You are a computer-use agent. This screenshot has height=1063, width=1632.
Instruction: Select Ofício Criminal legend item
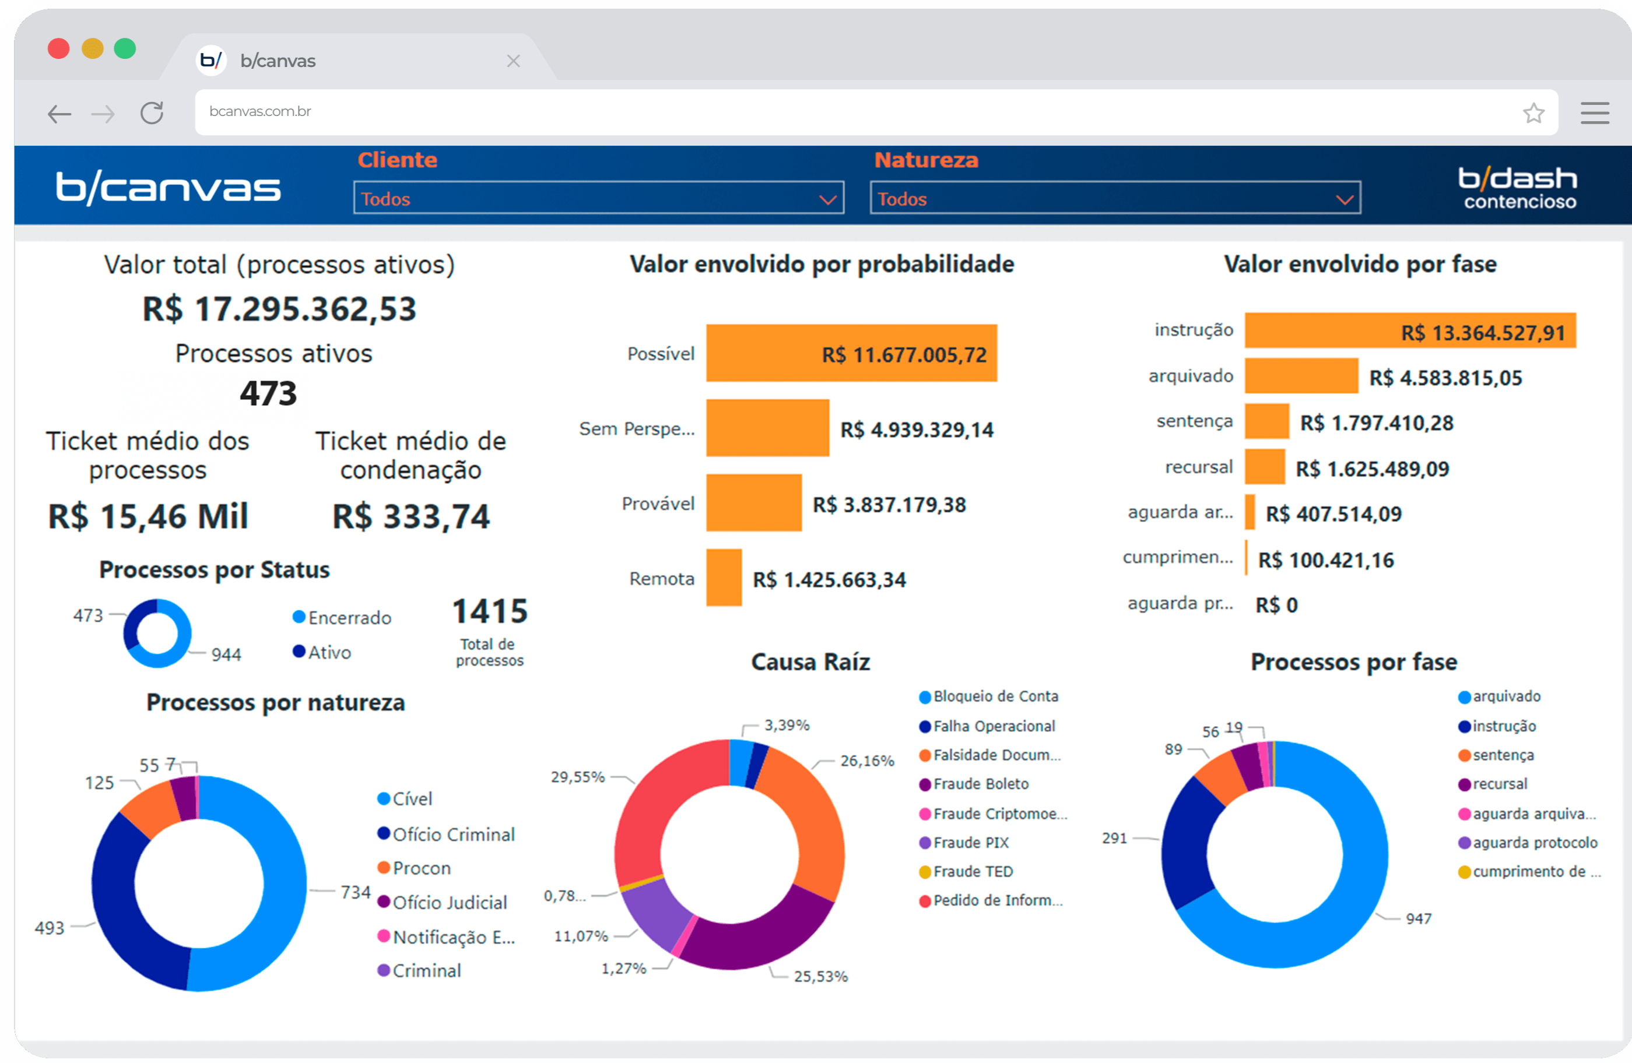pos(445,833)
